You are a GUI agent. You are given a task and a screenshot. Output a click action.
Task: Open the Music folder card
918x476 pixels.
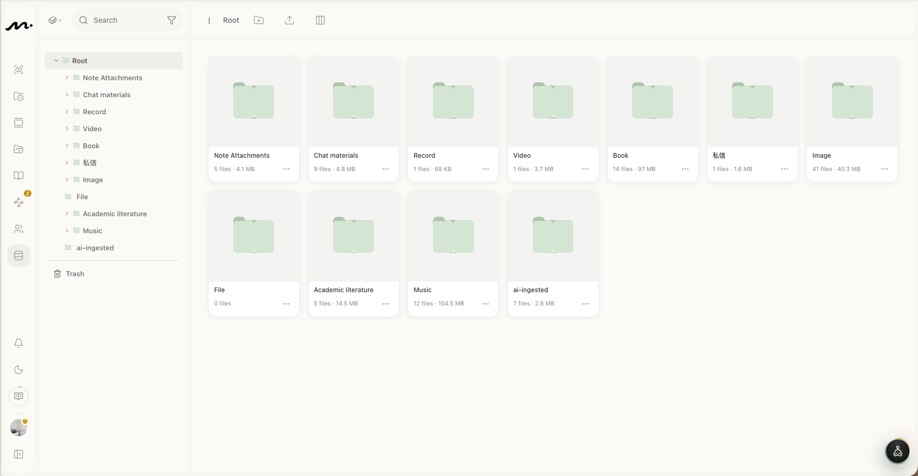(453, 253)
